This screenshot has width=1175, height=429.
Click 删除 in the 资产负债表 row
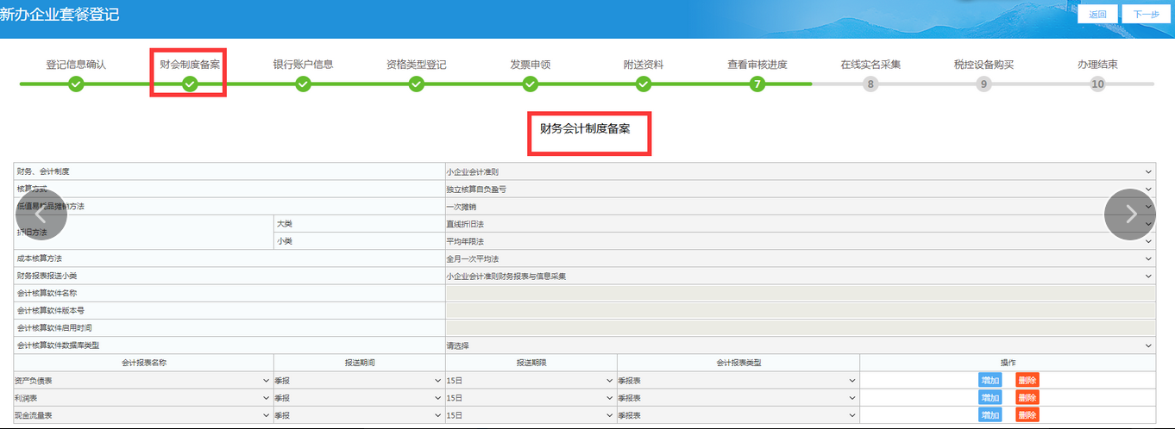[1027, 380]
